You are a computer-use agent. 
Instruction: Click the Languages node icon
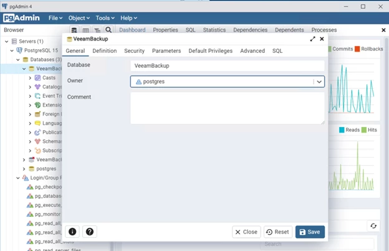coord(37,123)
